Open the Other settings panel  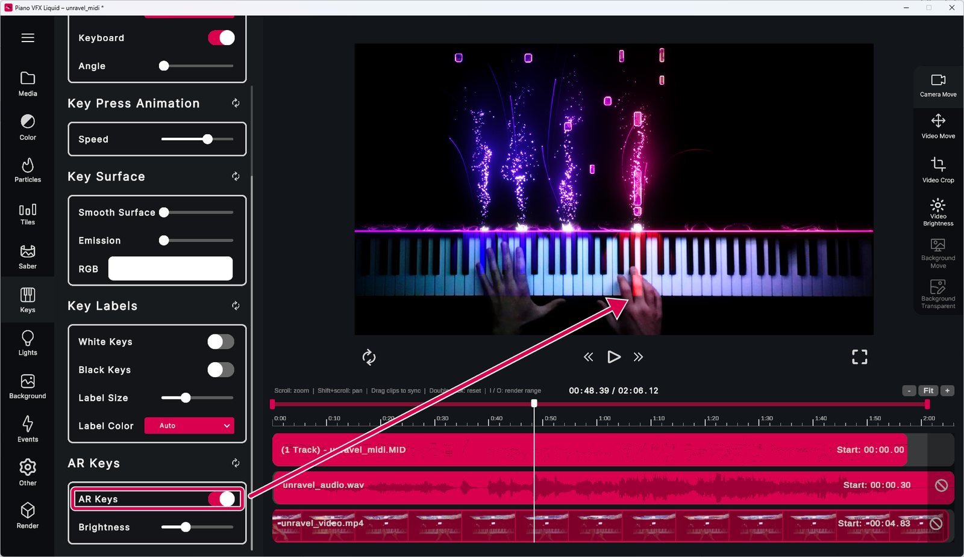(28, 473)
